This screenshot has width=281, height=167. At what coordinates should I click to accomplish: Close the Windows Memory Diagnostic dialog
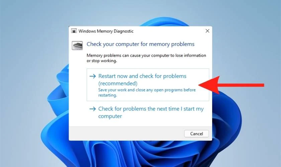tap(207, 31)
